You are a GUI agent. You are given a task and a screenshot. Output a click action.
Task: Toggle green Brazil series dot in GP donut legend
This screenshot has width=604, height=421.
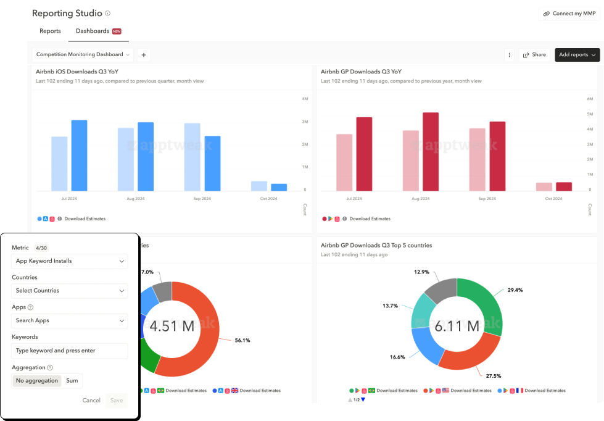point(351,391)
